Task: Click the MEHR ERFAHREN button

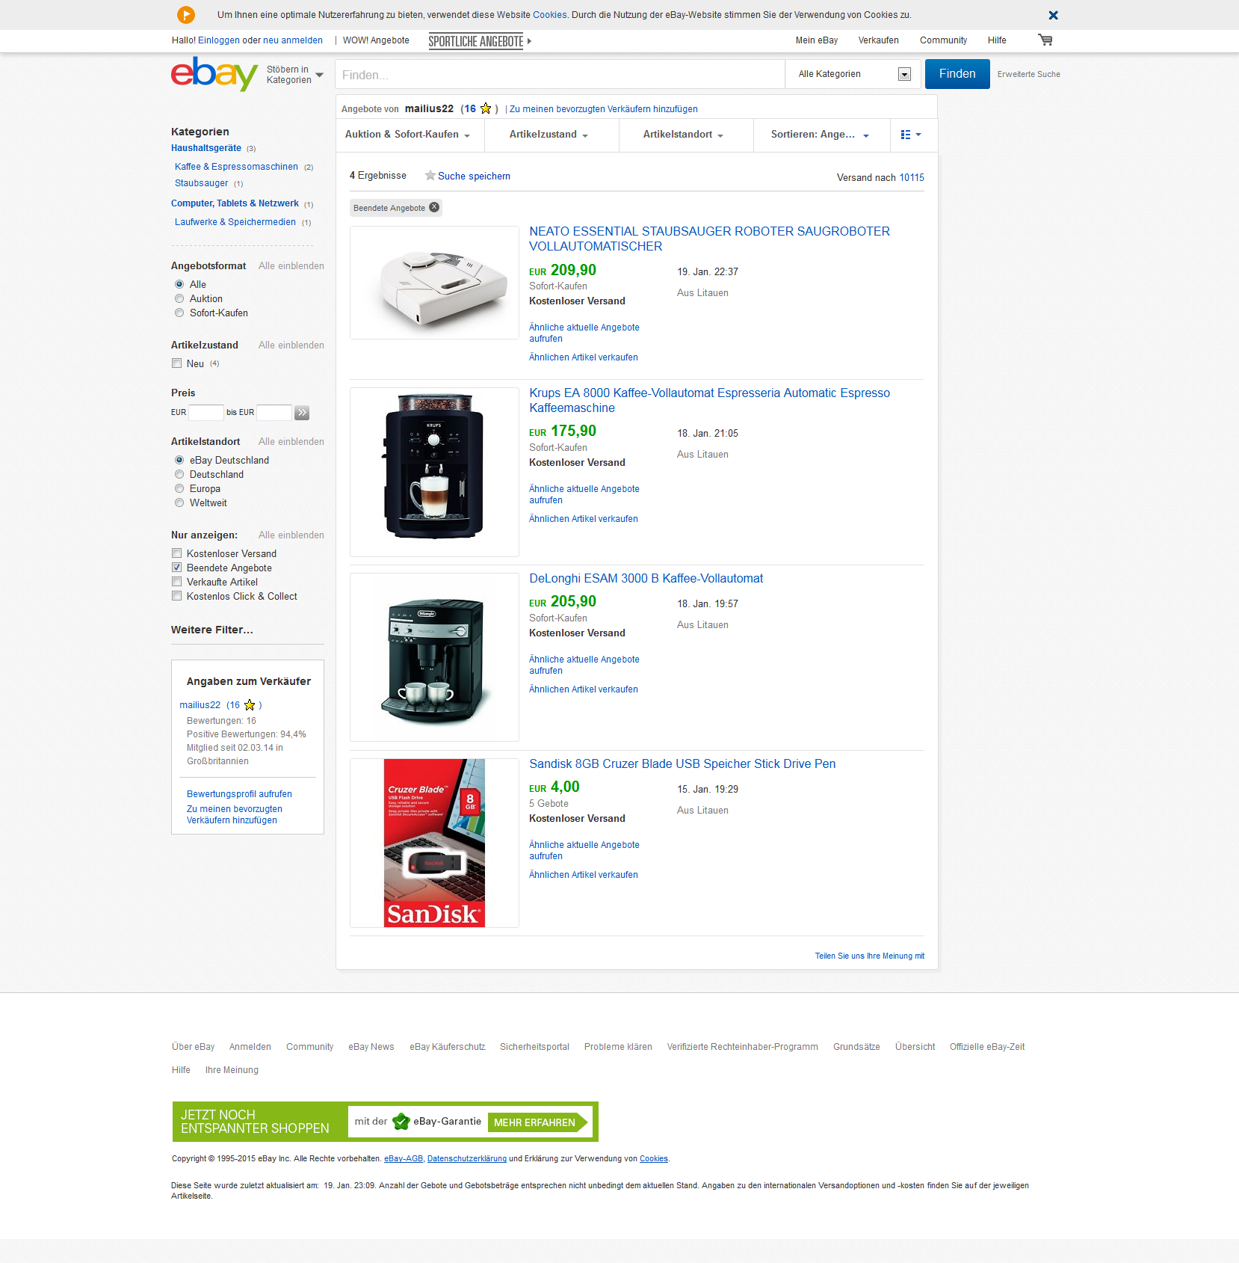Action: 537,1122
